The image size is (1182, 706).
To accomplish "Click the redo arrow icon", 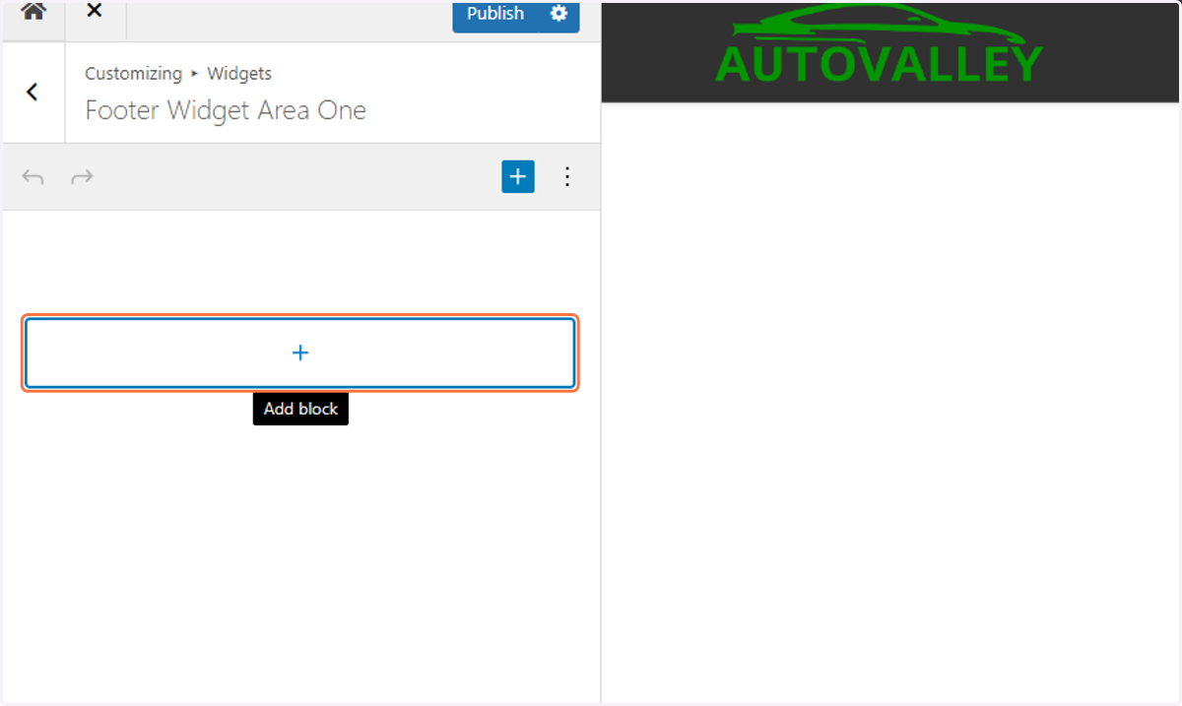I will (x=83, y=177).
